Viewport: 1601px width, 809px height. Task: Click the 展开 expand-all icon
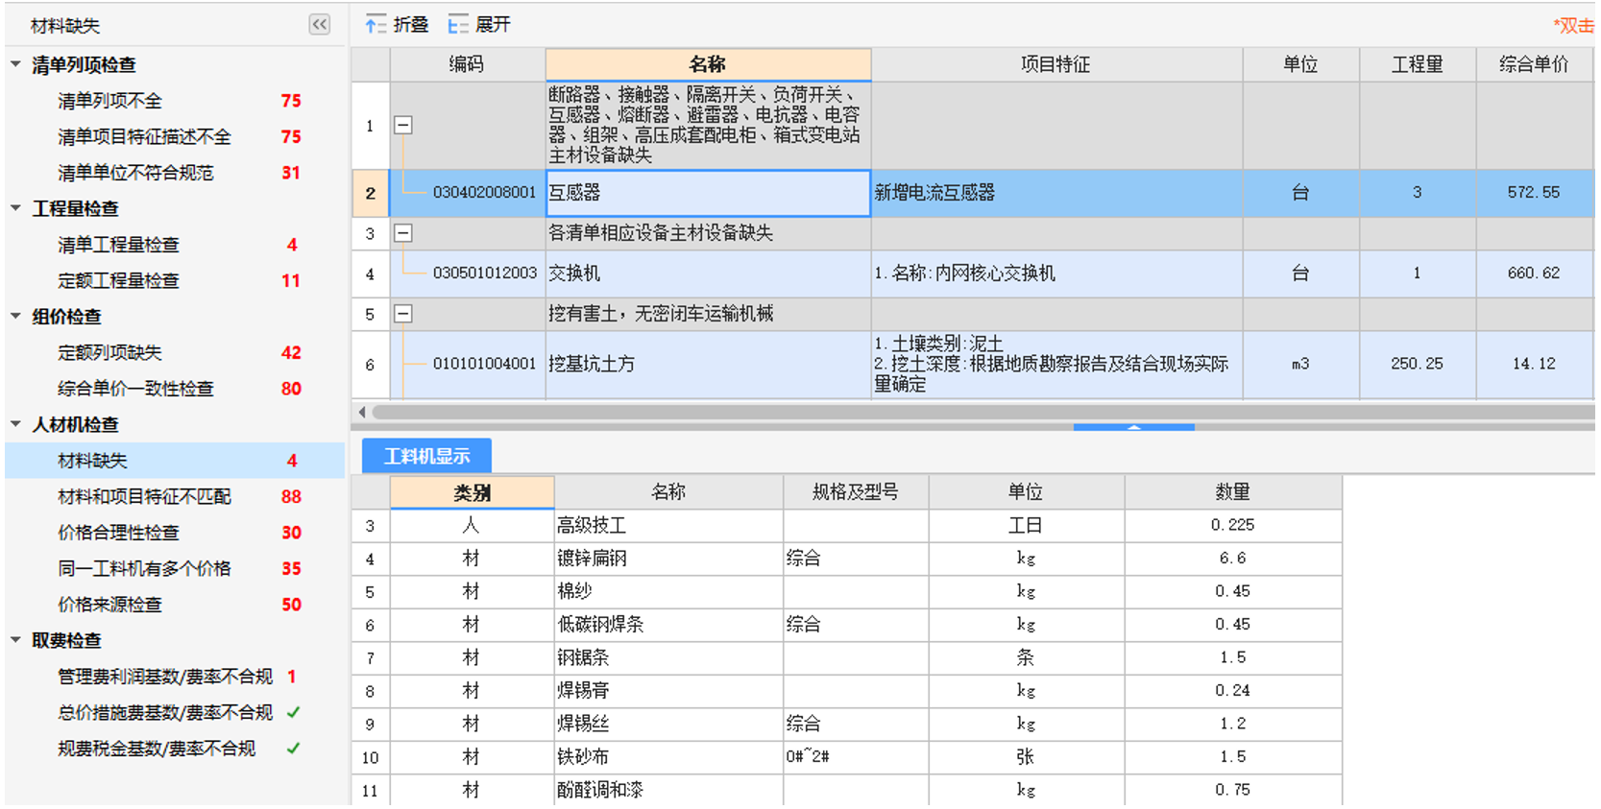(x=458, y=25)
